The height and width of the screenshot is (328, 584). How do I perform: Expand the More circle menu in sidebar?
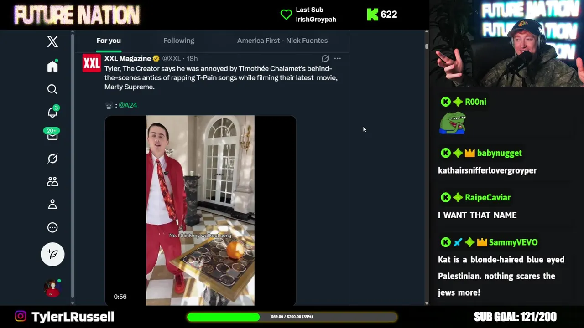[52, 227]
